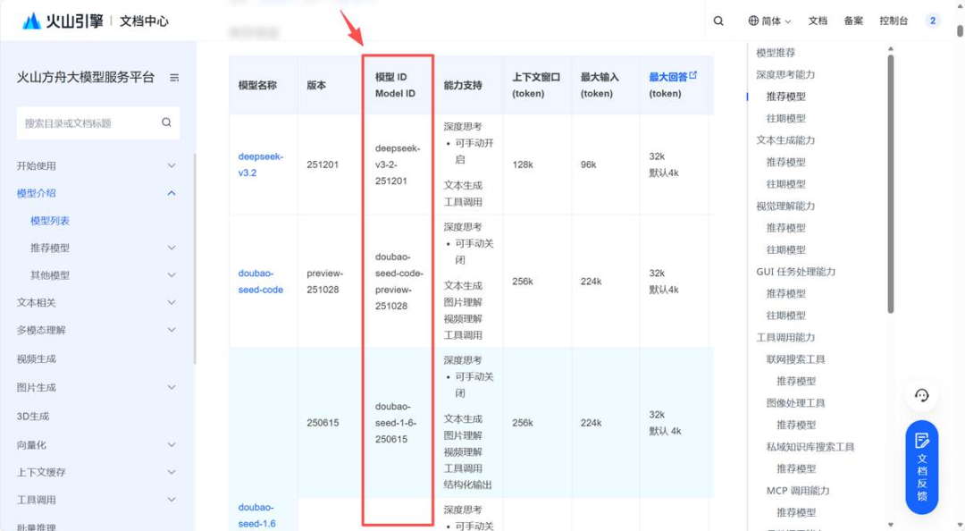Open the 控制台 menu item

coord(893,20)
